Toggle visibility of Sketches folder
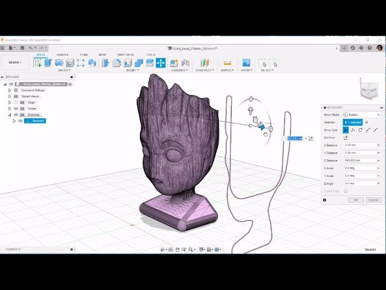 pos(16,115)
